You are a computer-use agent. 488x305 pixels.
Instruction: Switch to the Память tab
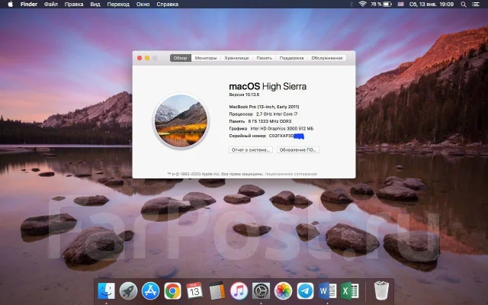[x=265, y=58]
